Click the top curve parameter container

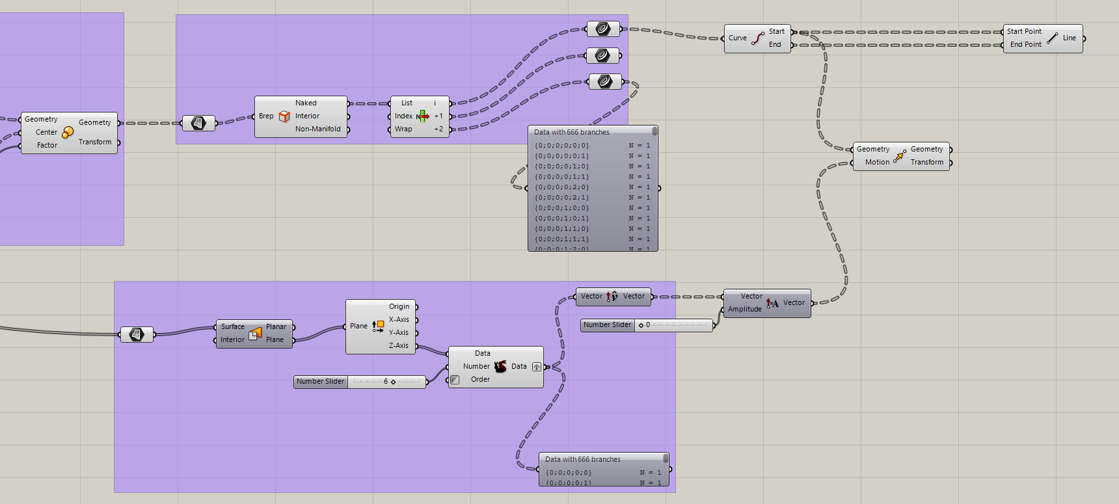coord(603,29)
